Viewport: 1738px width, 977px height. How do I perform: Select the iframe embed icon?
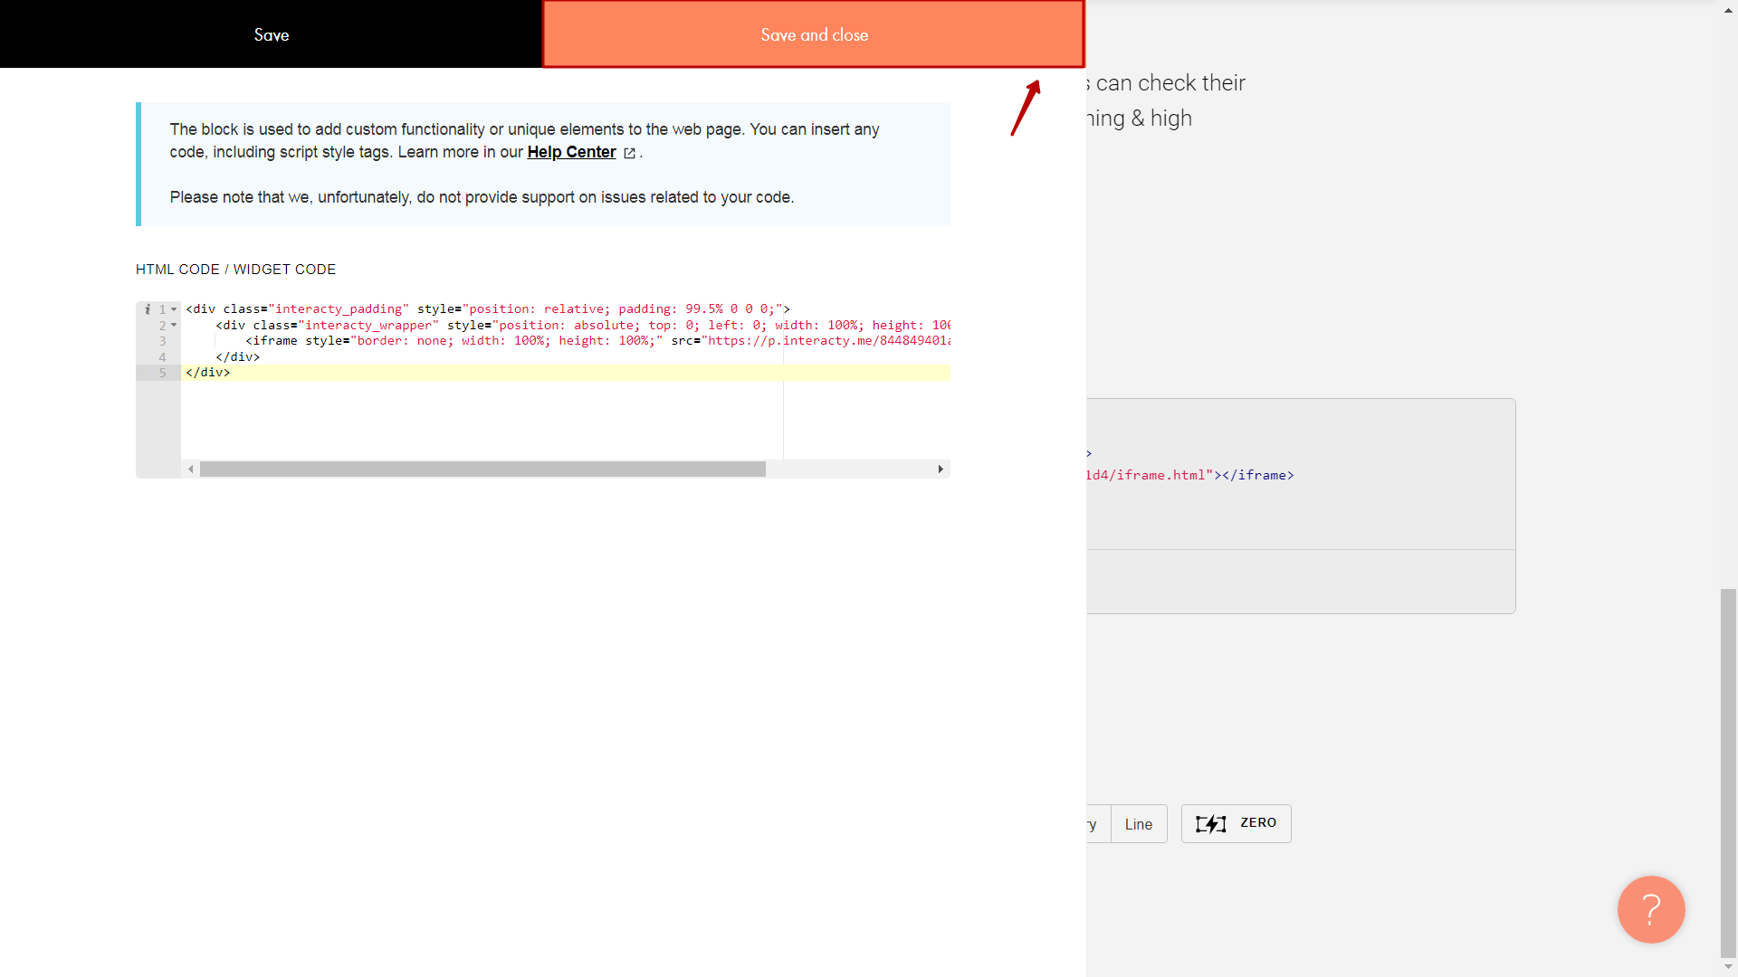click(x=1208, y=823)
